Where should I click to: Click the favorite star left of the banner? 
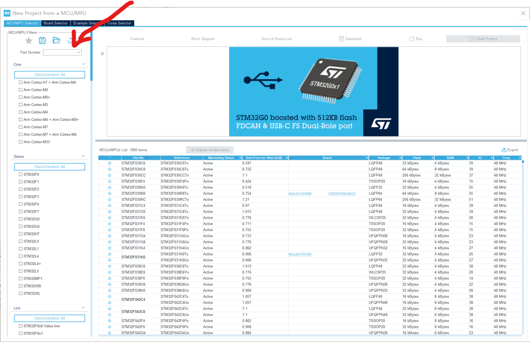point(103,54)
